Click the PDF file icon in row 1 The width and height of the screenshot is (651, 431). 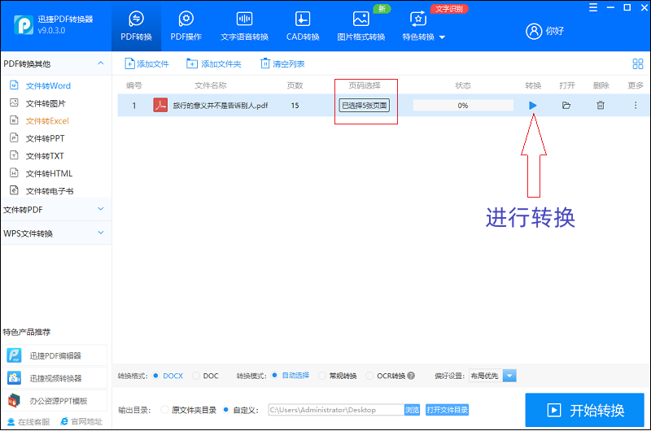pyautogui.click(x=160, y=106)
